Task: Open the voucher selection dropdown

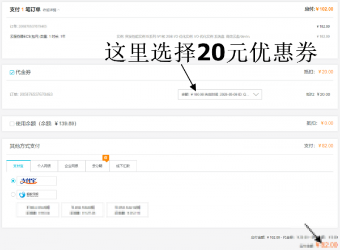Action: coord(220,94)
